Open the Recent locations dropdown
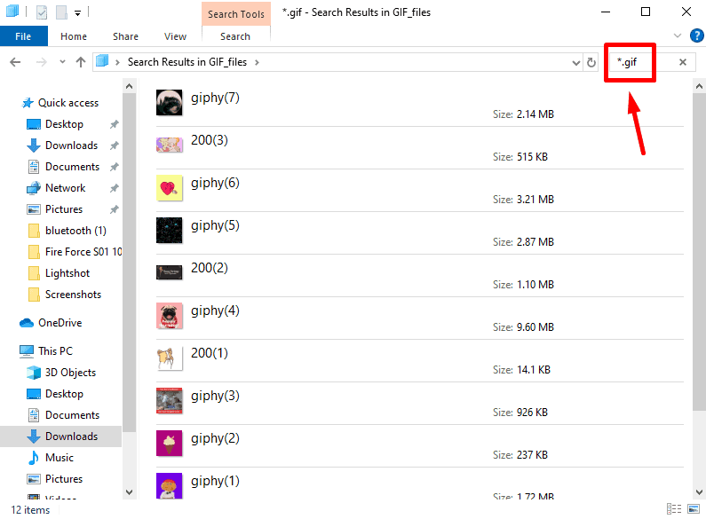 pos(62,62)
